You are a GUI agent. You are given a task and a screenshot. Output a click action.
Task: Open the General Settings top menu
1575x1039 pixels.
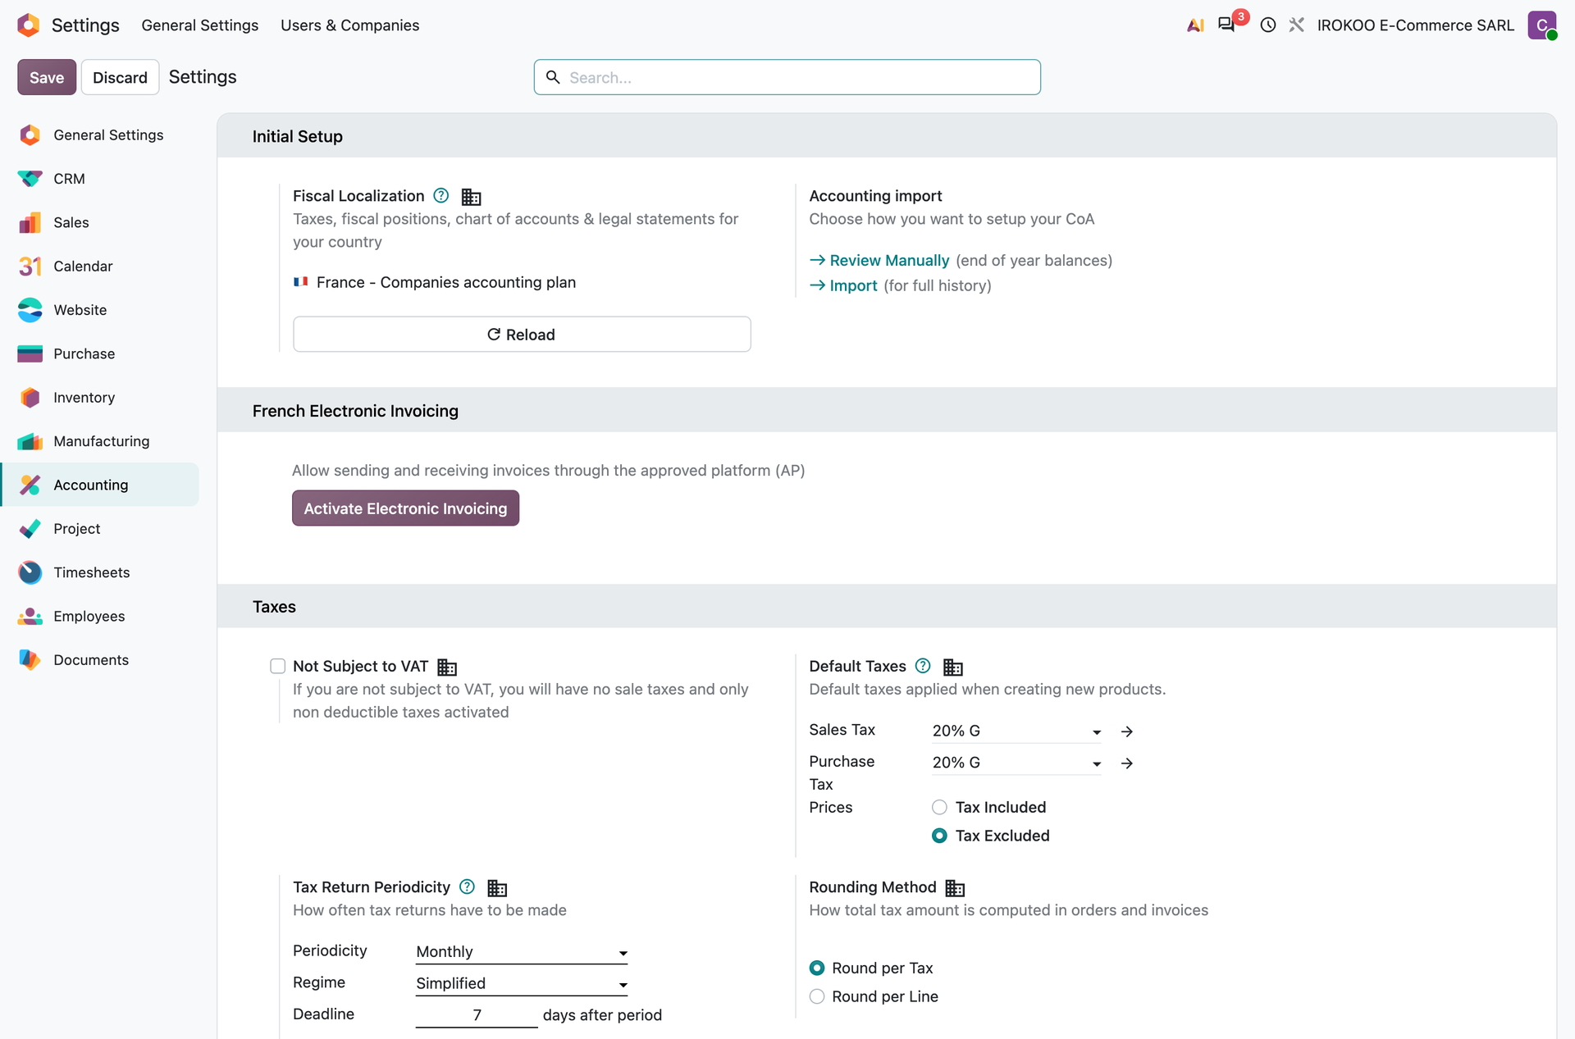(x=200, y=25)
